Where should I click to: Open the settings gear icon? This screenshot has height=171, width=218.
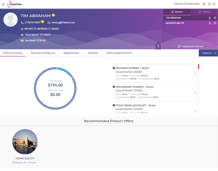tap(204, 4)
